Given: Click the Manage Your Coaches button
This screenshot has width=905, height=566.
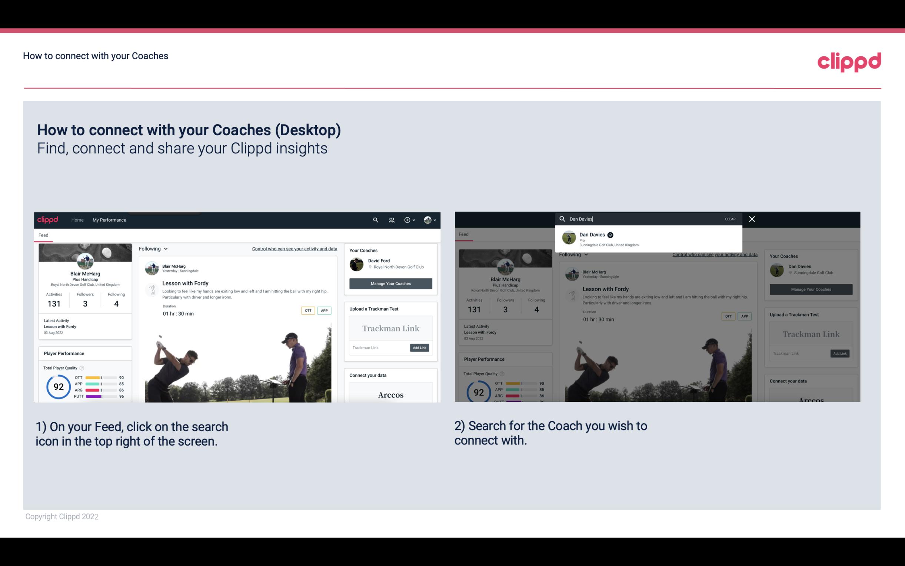Looking at the screenshot, I should 390,283.
